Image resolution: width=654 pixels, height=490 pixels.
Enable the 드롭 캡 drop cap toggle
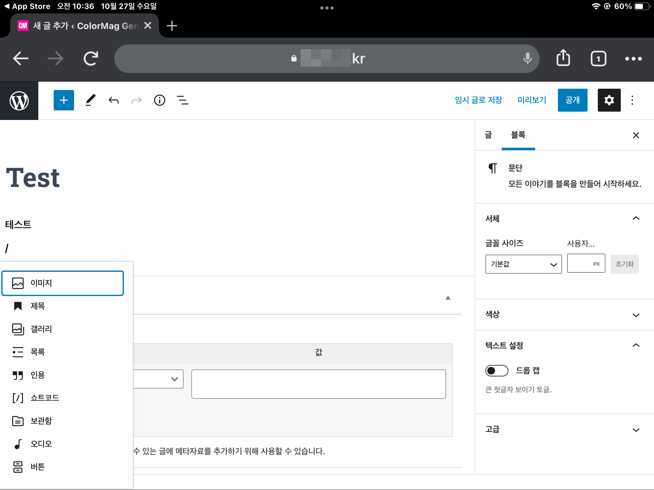[x=496, y=370]
